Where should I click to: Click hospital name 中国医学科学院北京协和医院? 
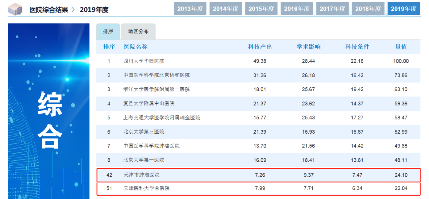(x=157, y=75)
